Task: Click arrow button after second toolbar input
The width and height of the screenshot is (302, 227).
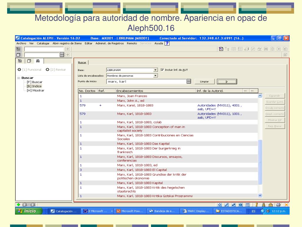Action: pos(67,55)
